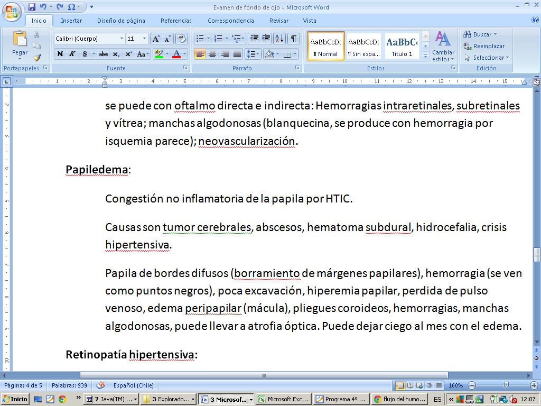
Task: Open the Diseño de página tab
Action: pos(121,21)
